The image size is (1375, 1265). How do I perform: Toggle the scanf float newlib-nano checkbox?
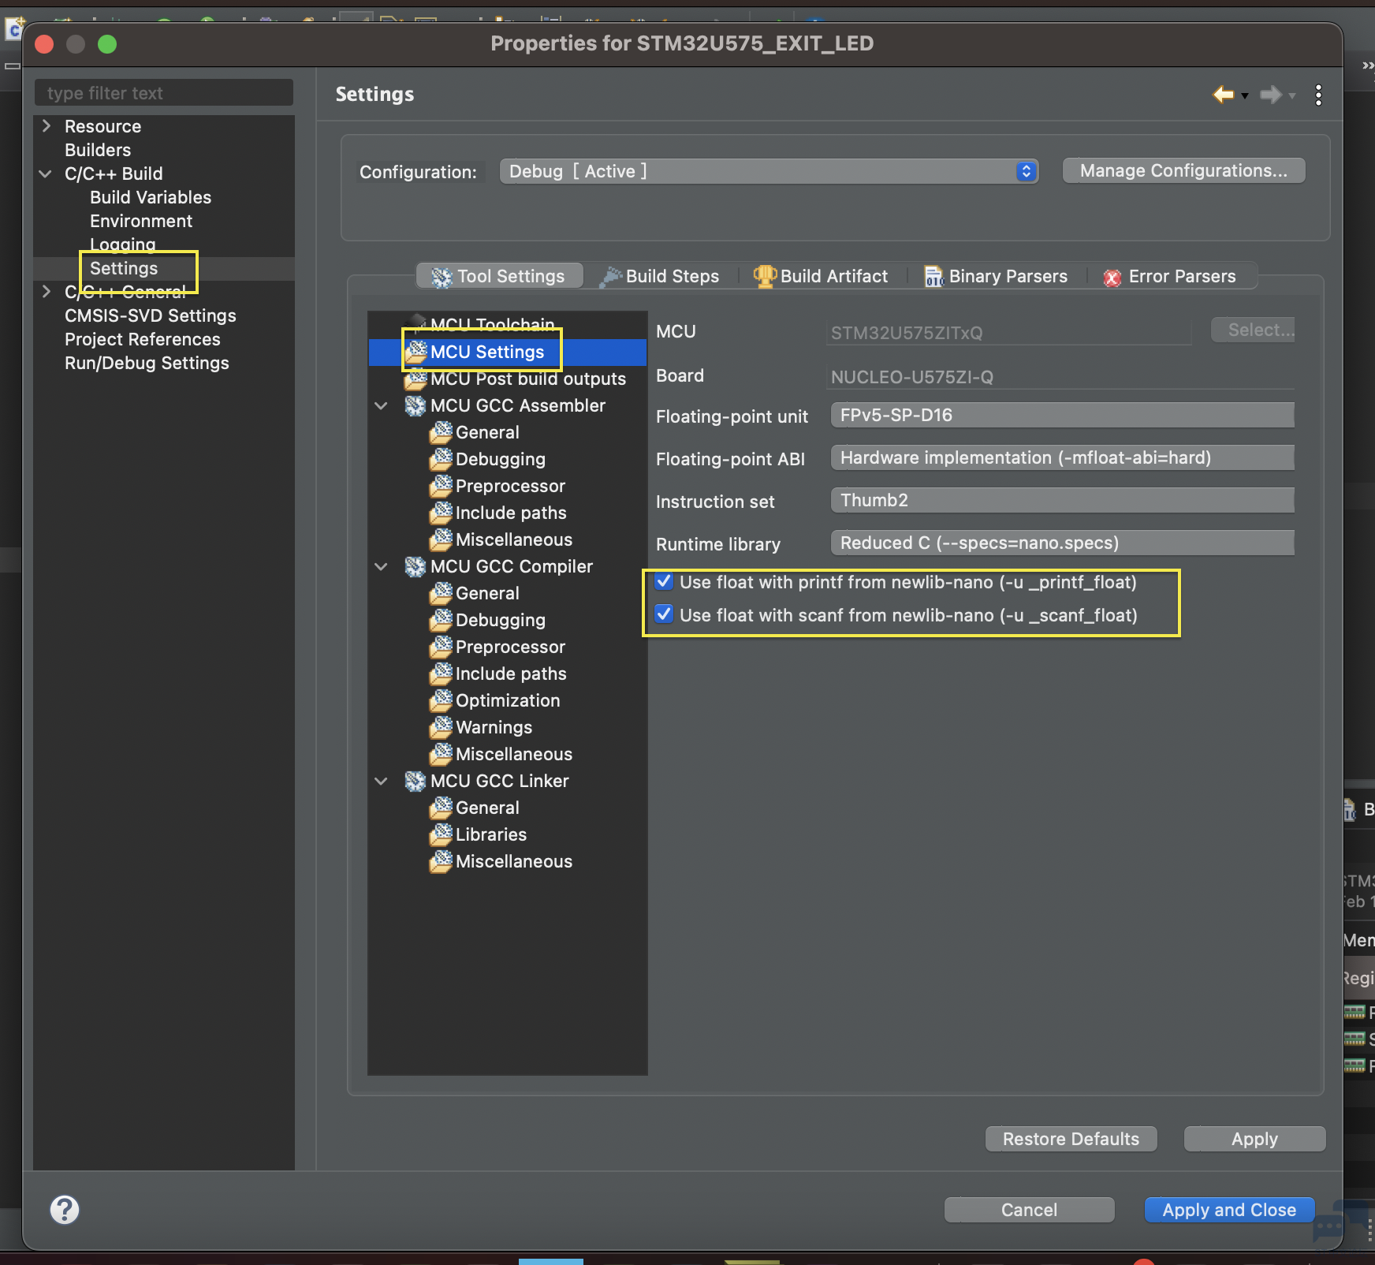pos(664,614)
